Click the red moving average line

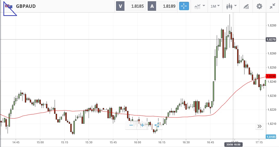[78, 111]
